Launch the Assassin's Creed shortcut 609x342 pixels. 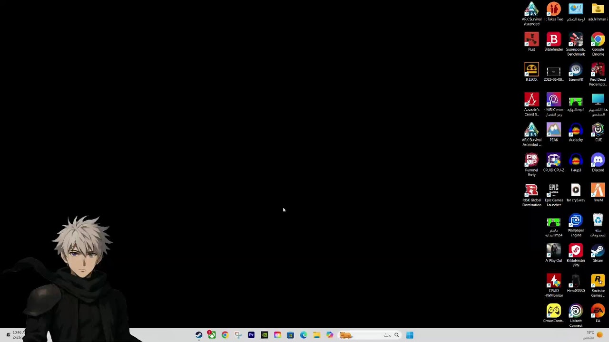click(531, 104)
